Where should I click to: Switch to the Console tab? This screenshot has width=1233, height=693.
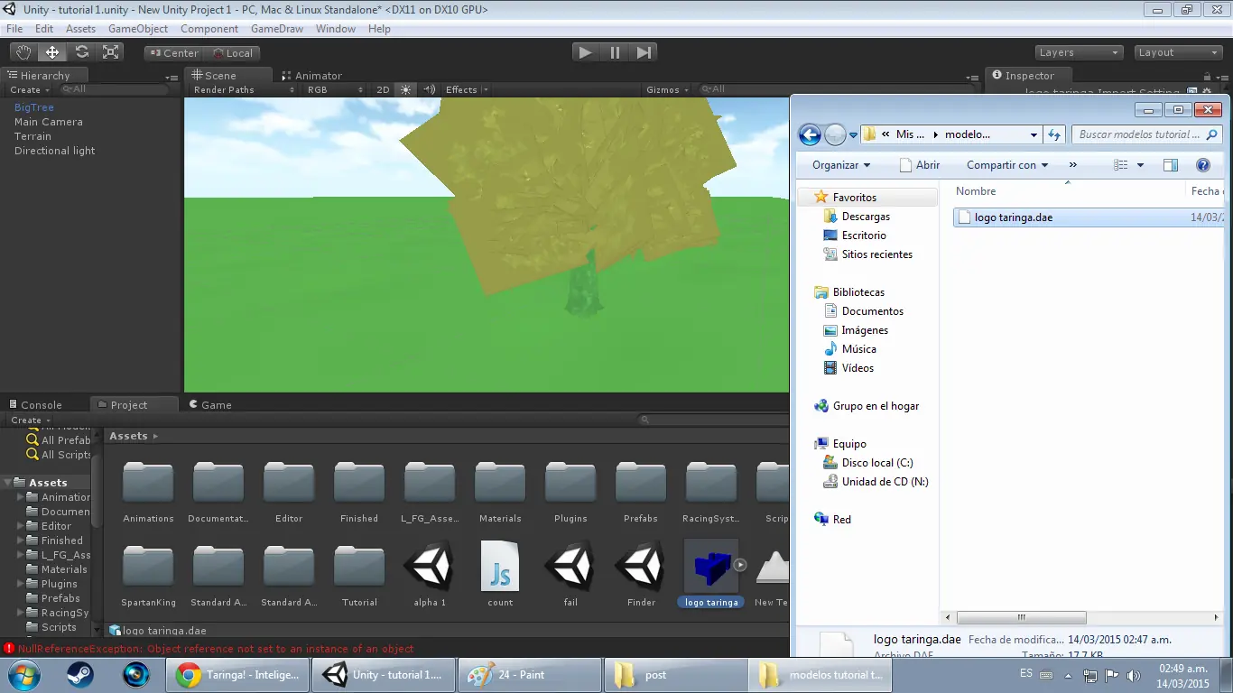point(35,405)
